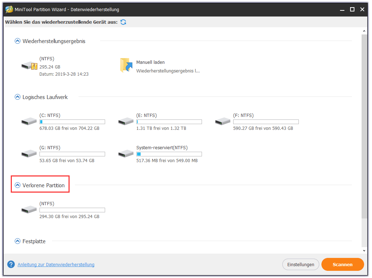Click the E: drive usage bar
This screenshot has height=278, width=372.
click(169, 122)
